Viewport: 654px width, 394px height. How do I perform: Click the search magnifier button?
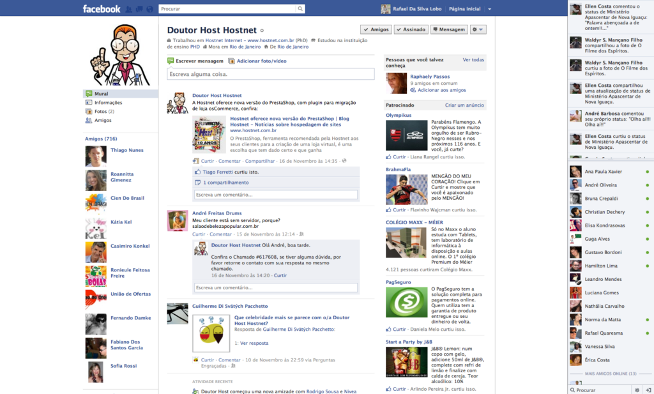[300, 9]
